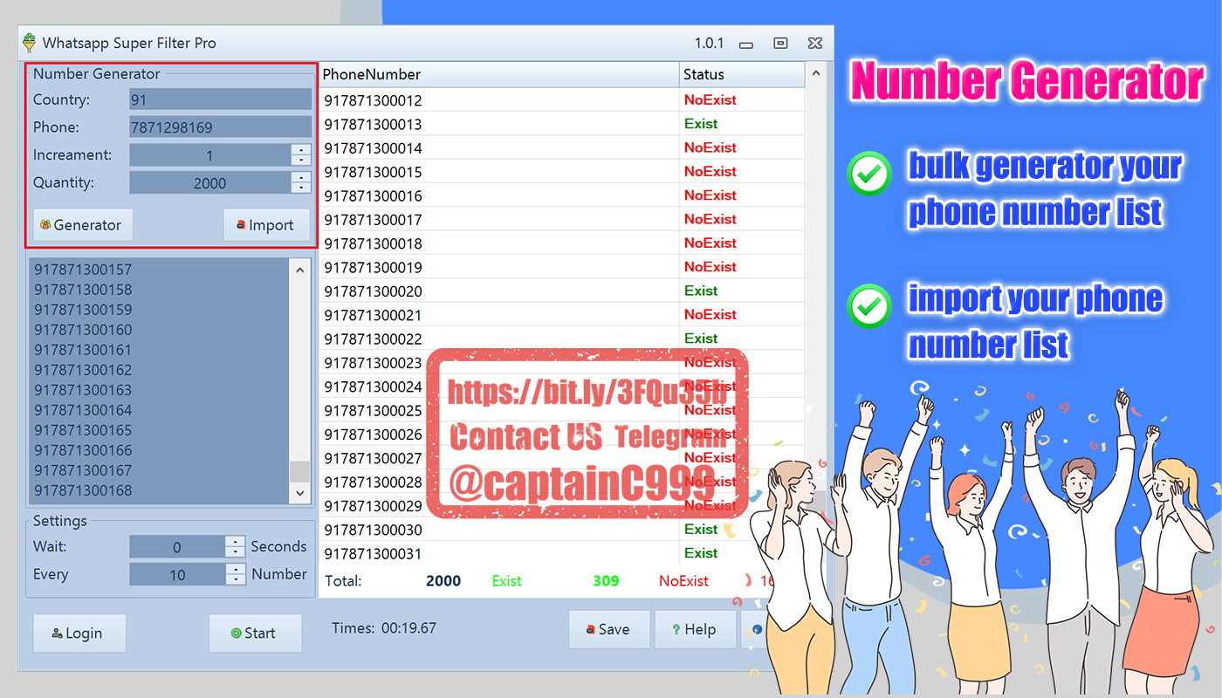
Task: Decrease the Quantity spinner value
Action: (x=301, y=189)
